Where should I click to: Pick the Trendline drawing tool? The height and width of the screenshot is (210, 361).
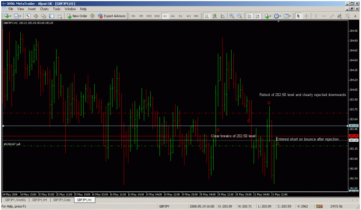332,16
